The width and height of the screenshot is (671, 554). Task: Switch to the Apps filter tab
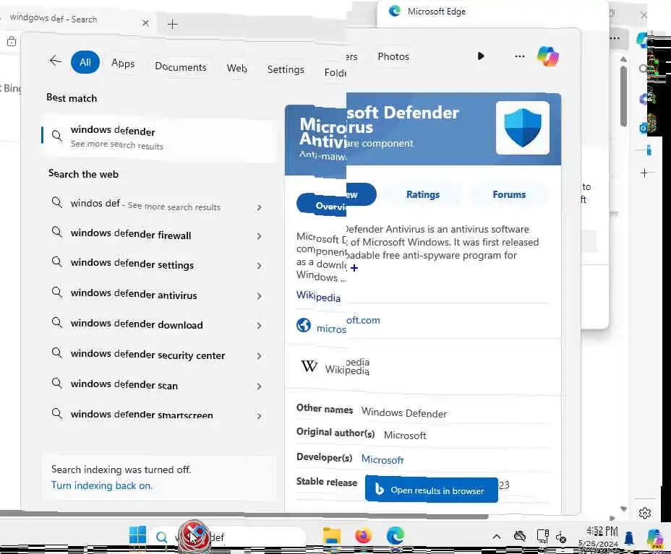(x=123, y=64)
